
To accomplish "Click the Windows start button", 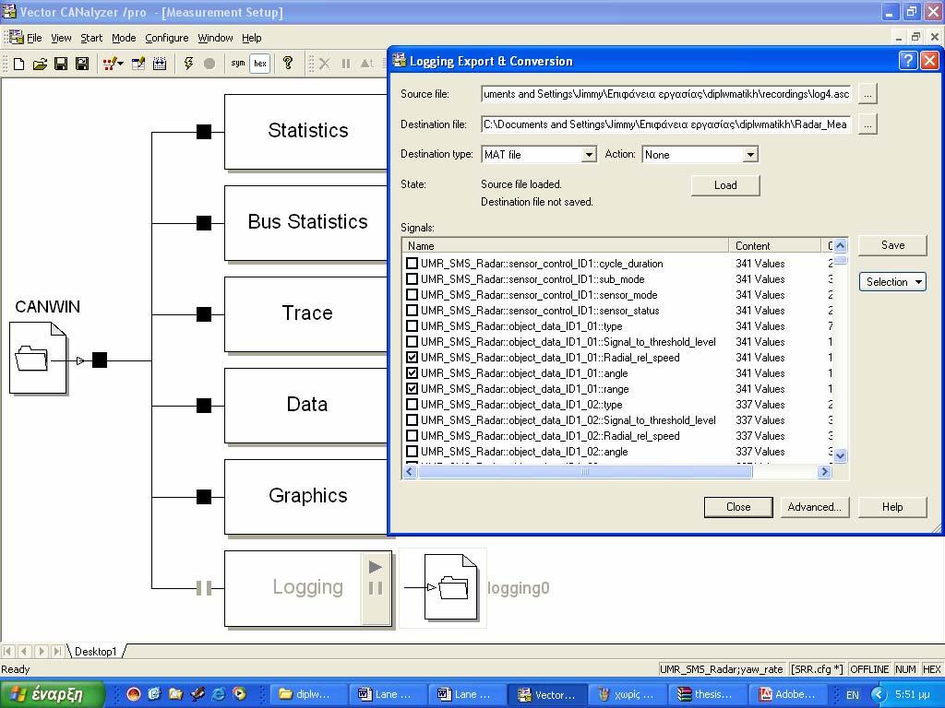I will pos(53,695).
